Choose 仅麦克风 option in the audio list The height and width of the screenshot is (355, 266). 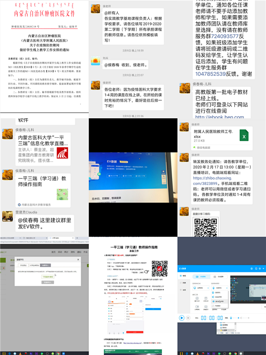tap(220, 293)
